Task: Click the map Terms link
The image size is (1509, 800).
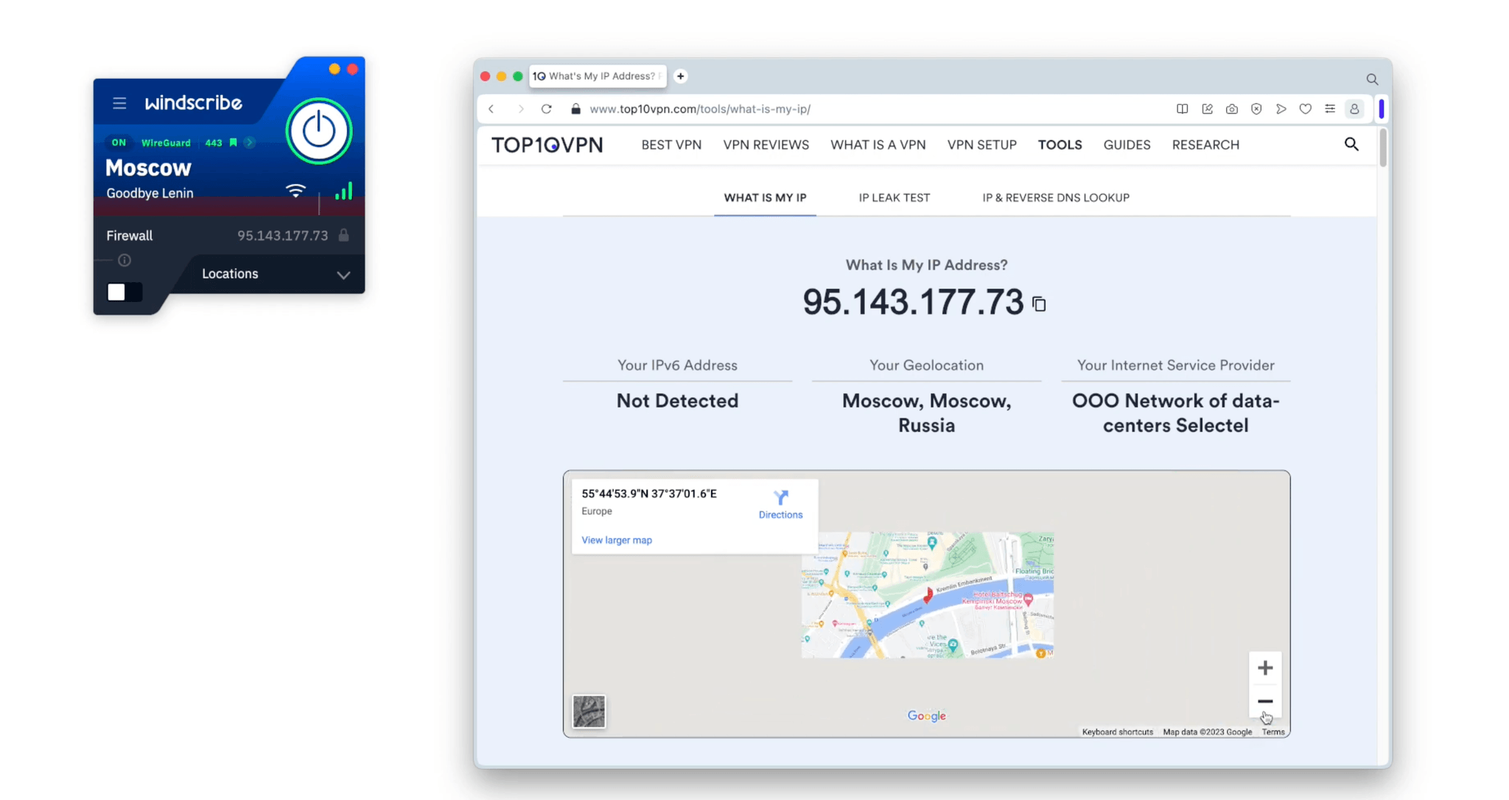Action: (1273, 732)
